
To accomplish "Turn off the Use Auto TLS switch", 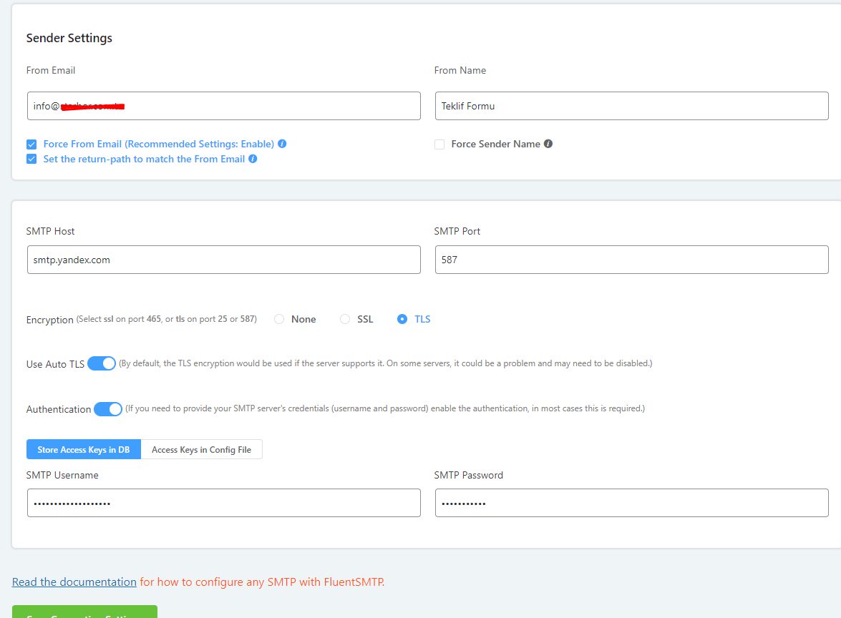I will (x=102, y=363).
